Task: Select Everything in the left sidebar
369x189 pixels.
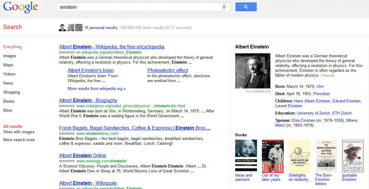Action: tap(12, 47)
